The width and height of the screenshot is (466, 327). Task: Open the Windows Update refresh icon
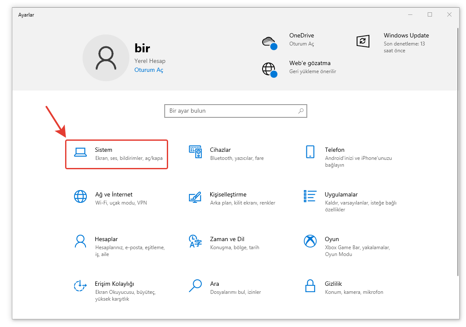point(362,41)
